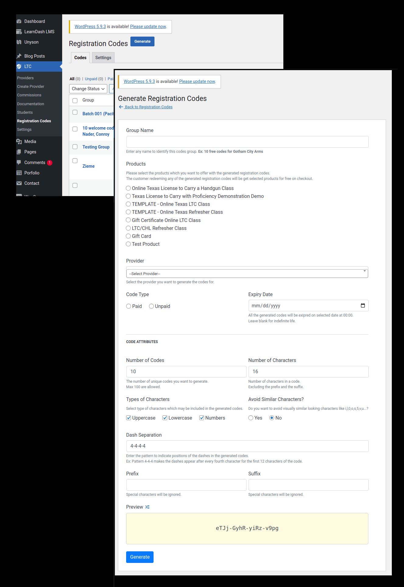Click the Dash Separation pattern field
This screenshot has height=587, width=404.
click(x=247, y=446)
